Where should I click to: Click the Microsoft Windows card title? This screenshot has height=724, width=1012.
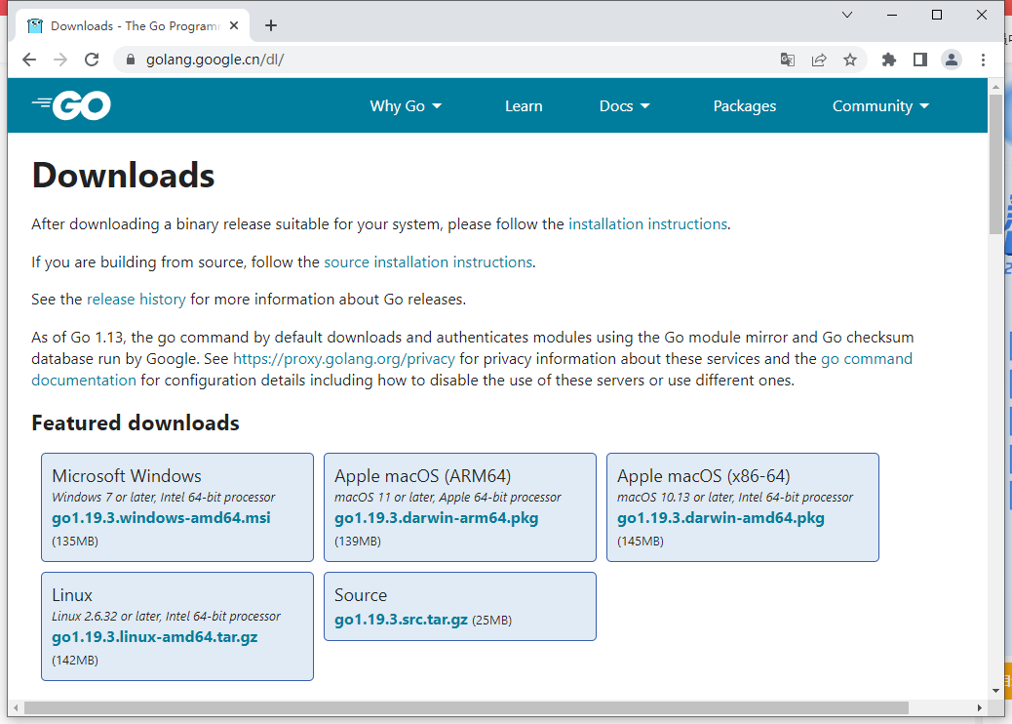point(127,476)
